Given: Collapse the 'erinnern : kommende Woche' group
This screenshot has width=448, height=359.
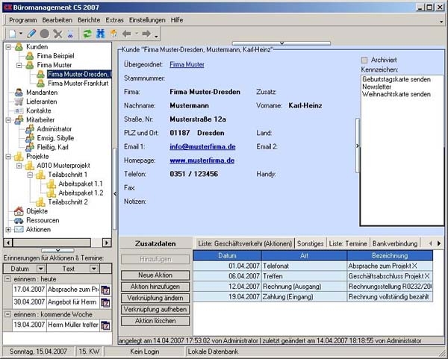Looking at the screenshot, I should pyautogui.click(x=7, y=314).
